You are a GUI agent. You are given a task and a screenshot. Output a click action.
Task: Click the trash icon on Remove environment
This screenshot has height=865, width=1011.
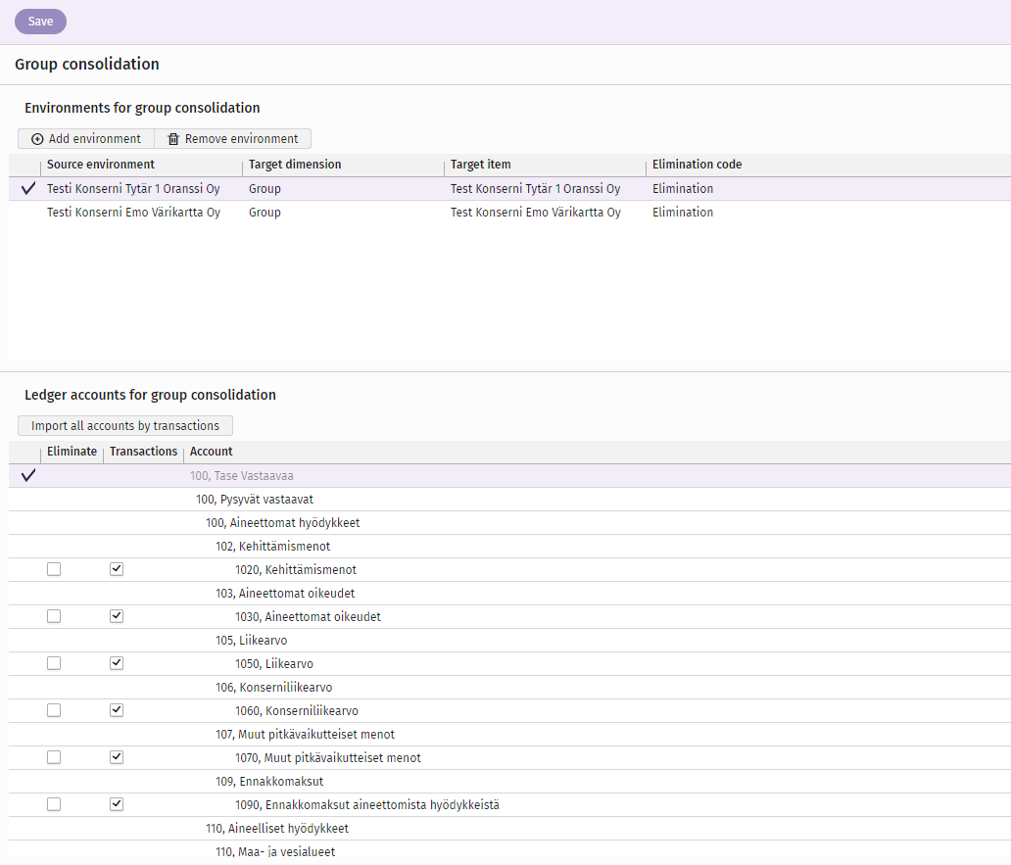(172, 139)
